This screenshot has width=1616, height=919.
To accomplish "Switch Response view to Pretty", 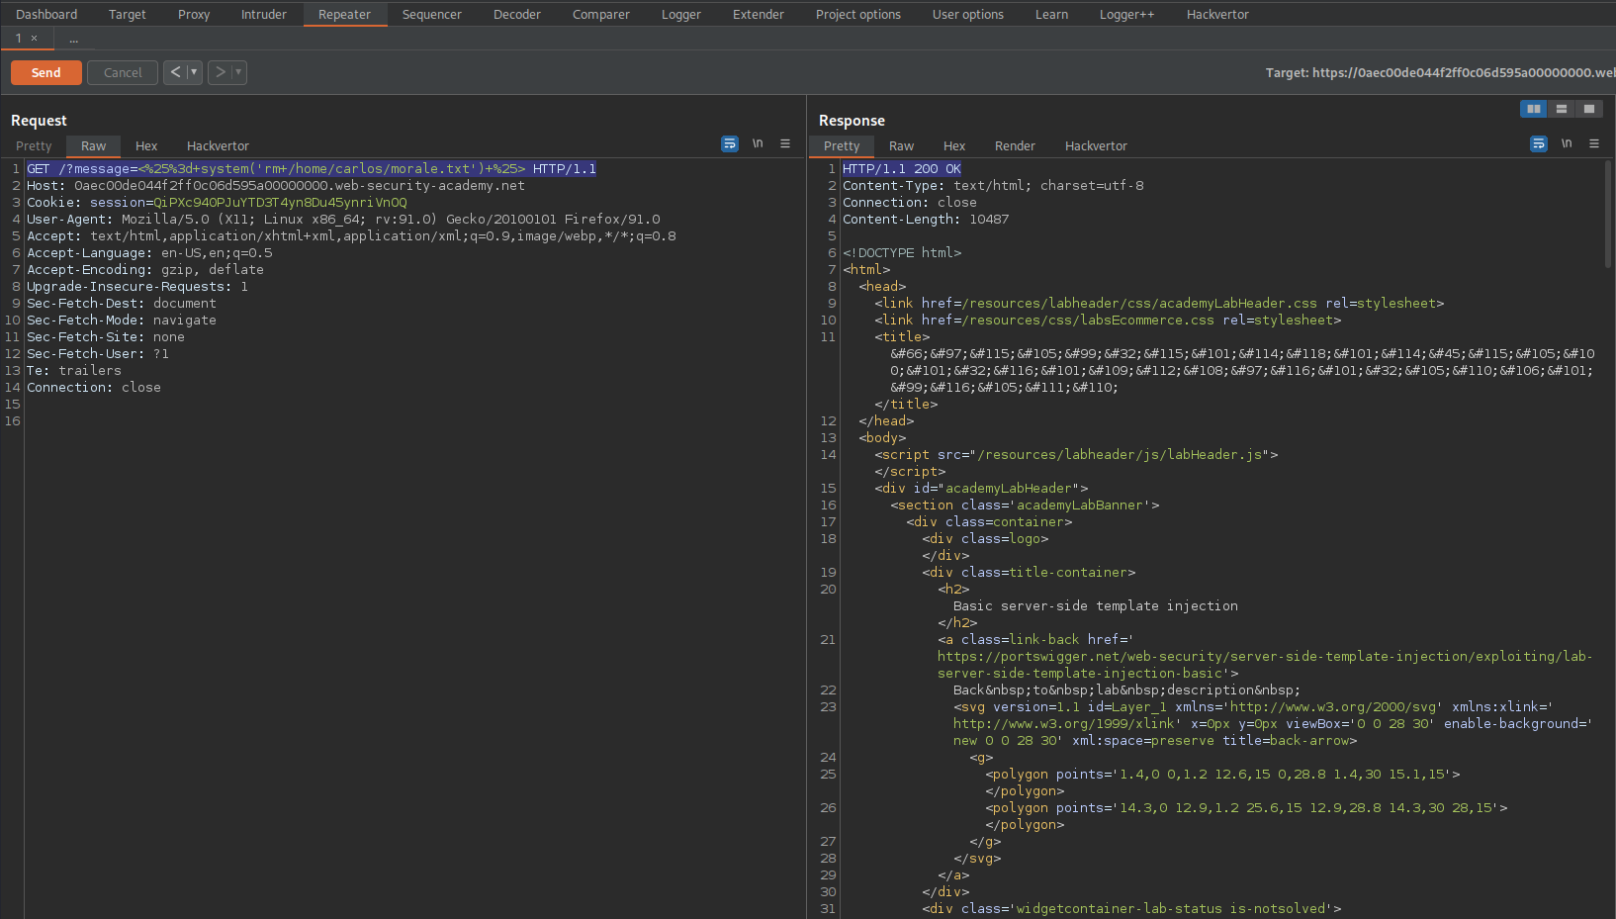I will point(842,145).
